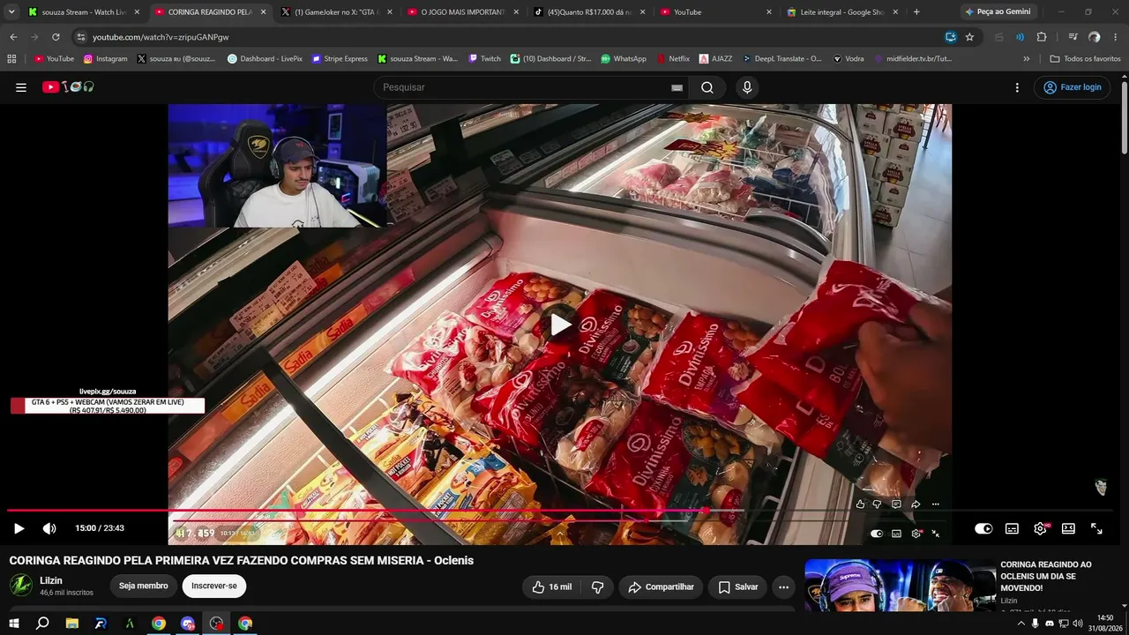Screen dimensions: 1129x635
Task: Bookmark this page with the star
Action: 969,37
